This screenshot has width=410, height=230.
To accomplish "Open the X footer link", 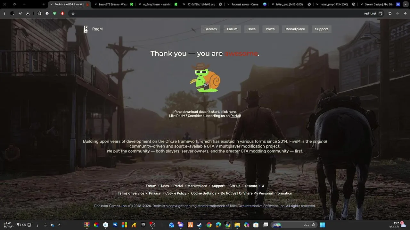I will tap(263, 186).
